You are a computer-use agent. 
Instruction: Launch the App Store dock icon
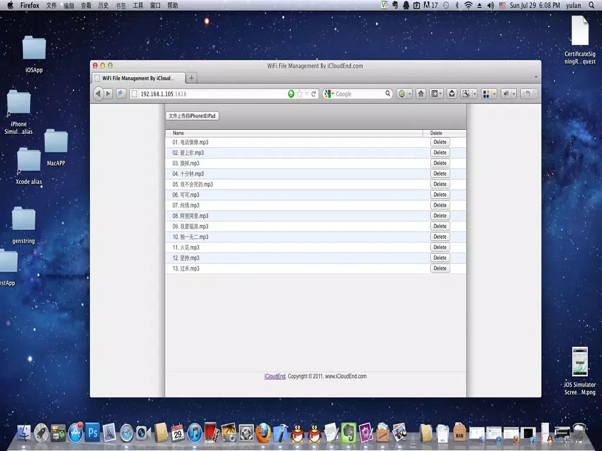point(76,433)
